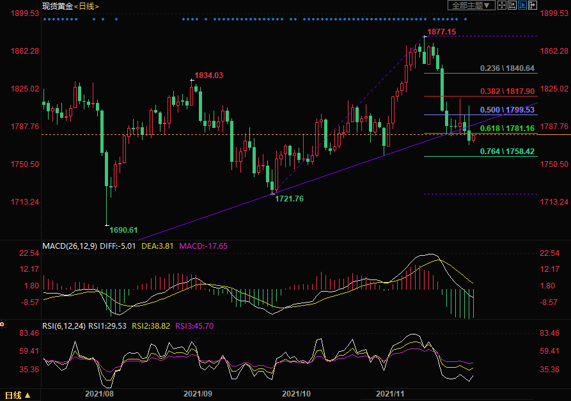Screen dimensions: 571x401
Task: Click the 0.618 Fibonacci level label
Action: point(507,129)
